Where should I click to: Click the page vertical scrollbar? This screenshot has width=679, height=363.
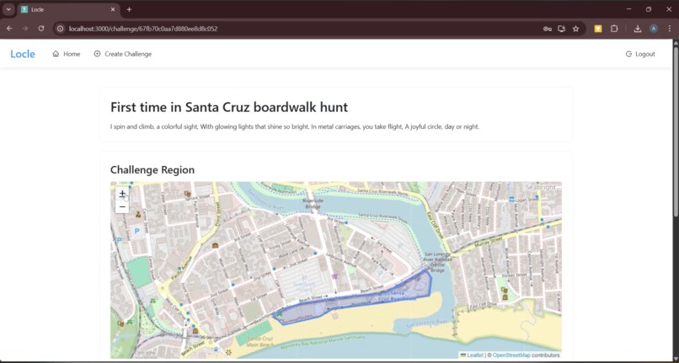coord(676,130)
